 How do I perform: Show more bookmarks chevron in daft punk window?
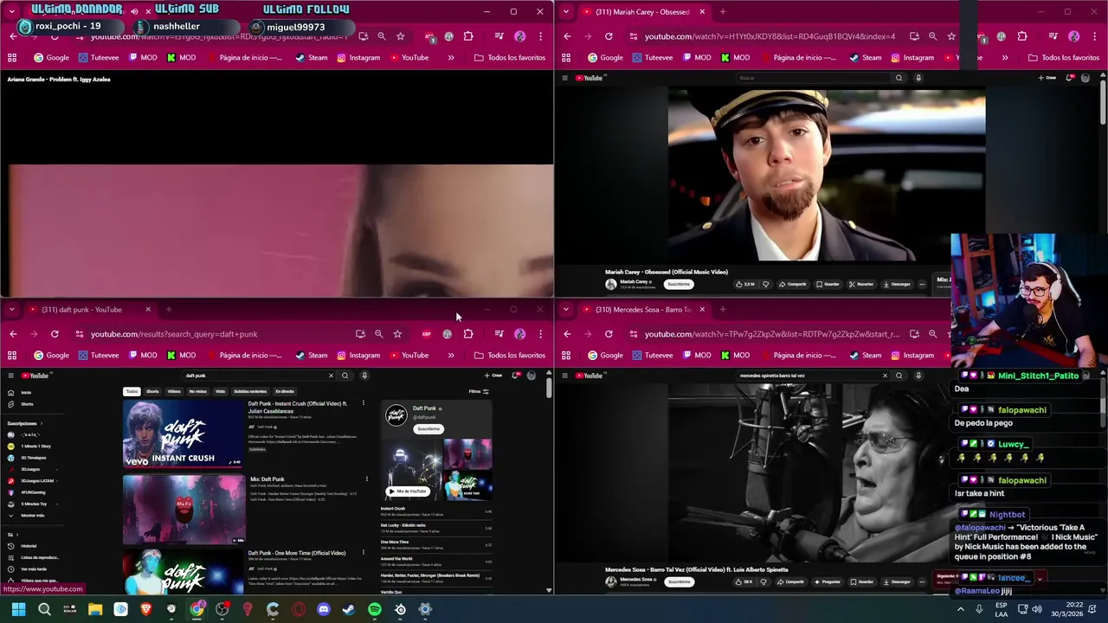(451, 355)
